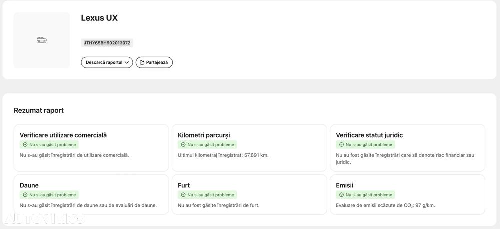Click the Lexus UX title
The width and height of the screenshot is (500, 229).
coord(99,18)
